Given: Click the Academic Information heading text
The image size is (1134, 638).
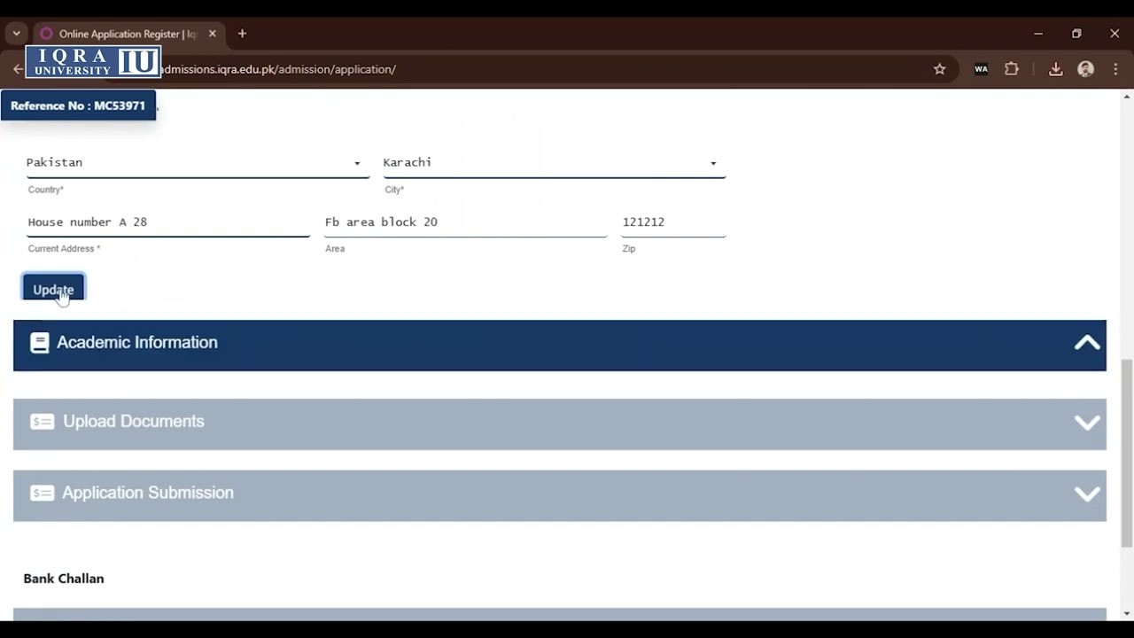Looking at the screenshot, I should point(137,343).
